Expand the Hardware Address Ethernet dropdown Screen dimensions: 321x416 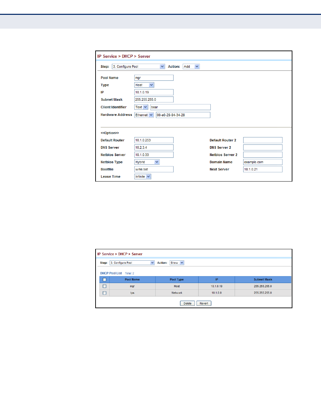144,115
